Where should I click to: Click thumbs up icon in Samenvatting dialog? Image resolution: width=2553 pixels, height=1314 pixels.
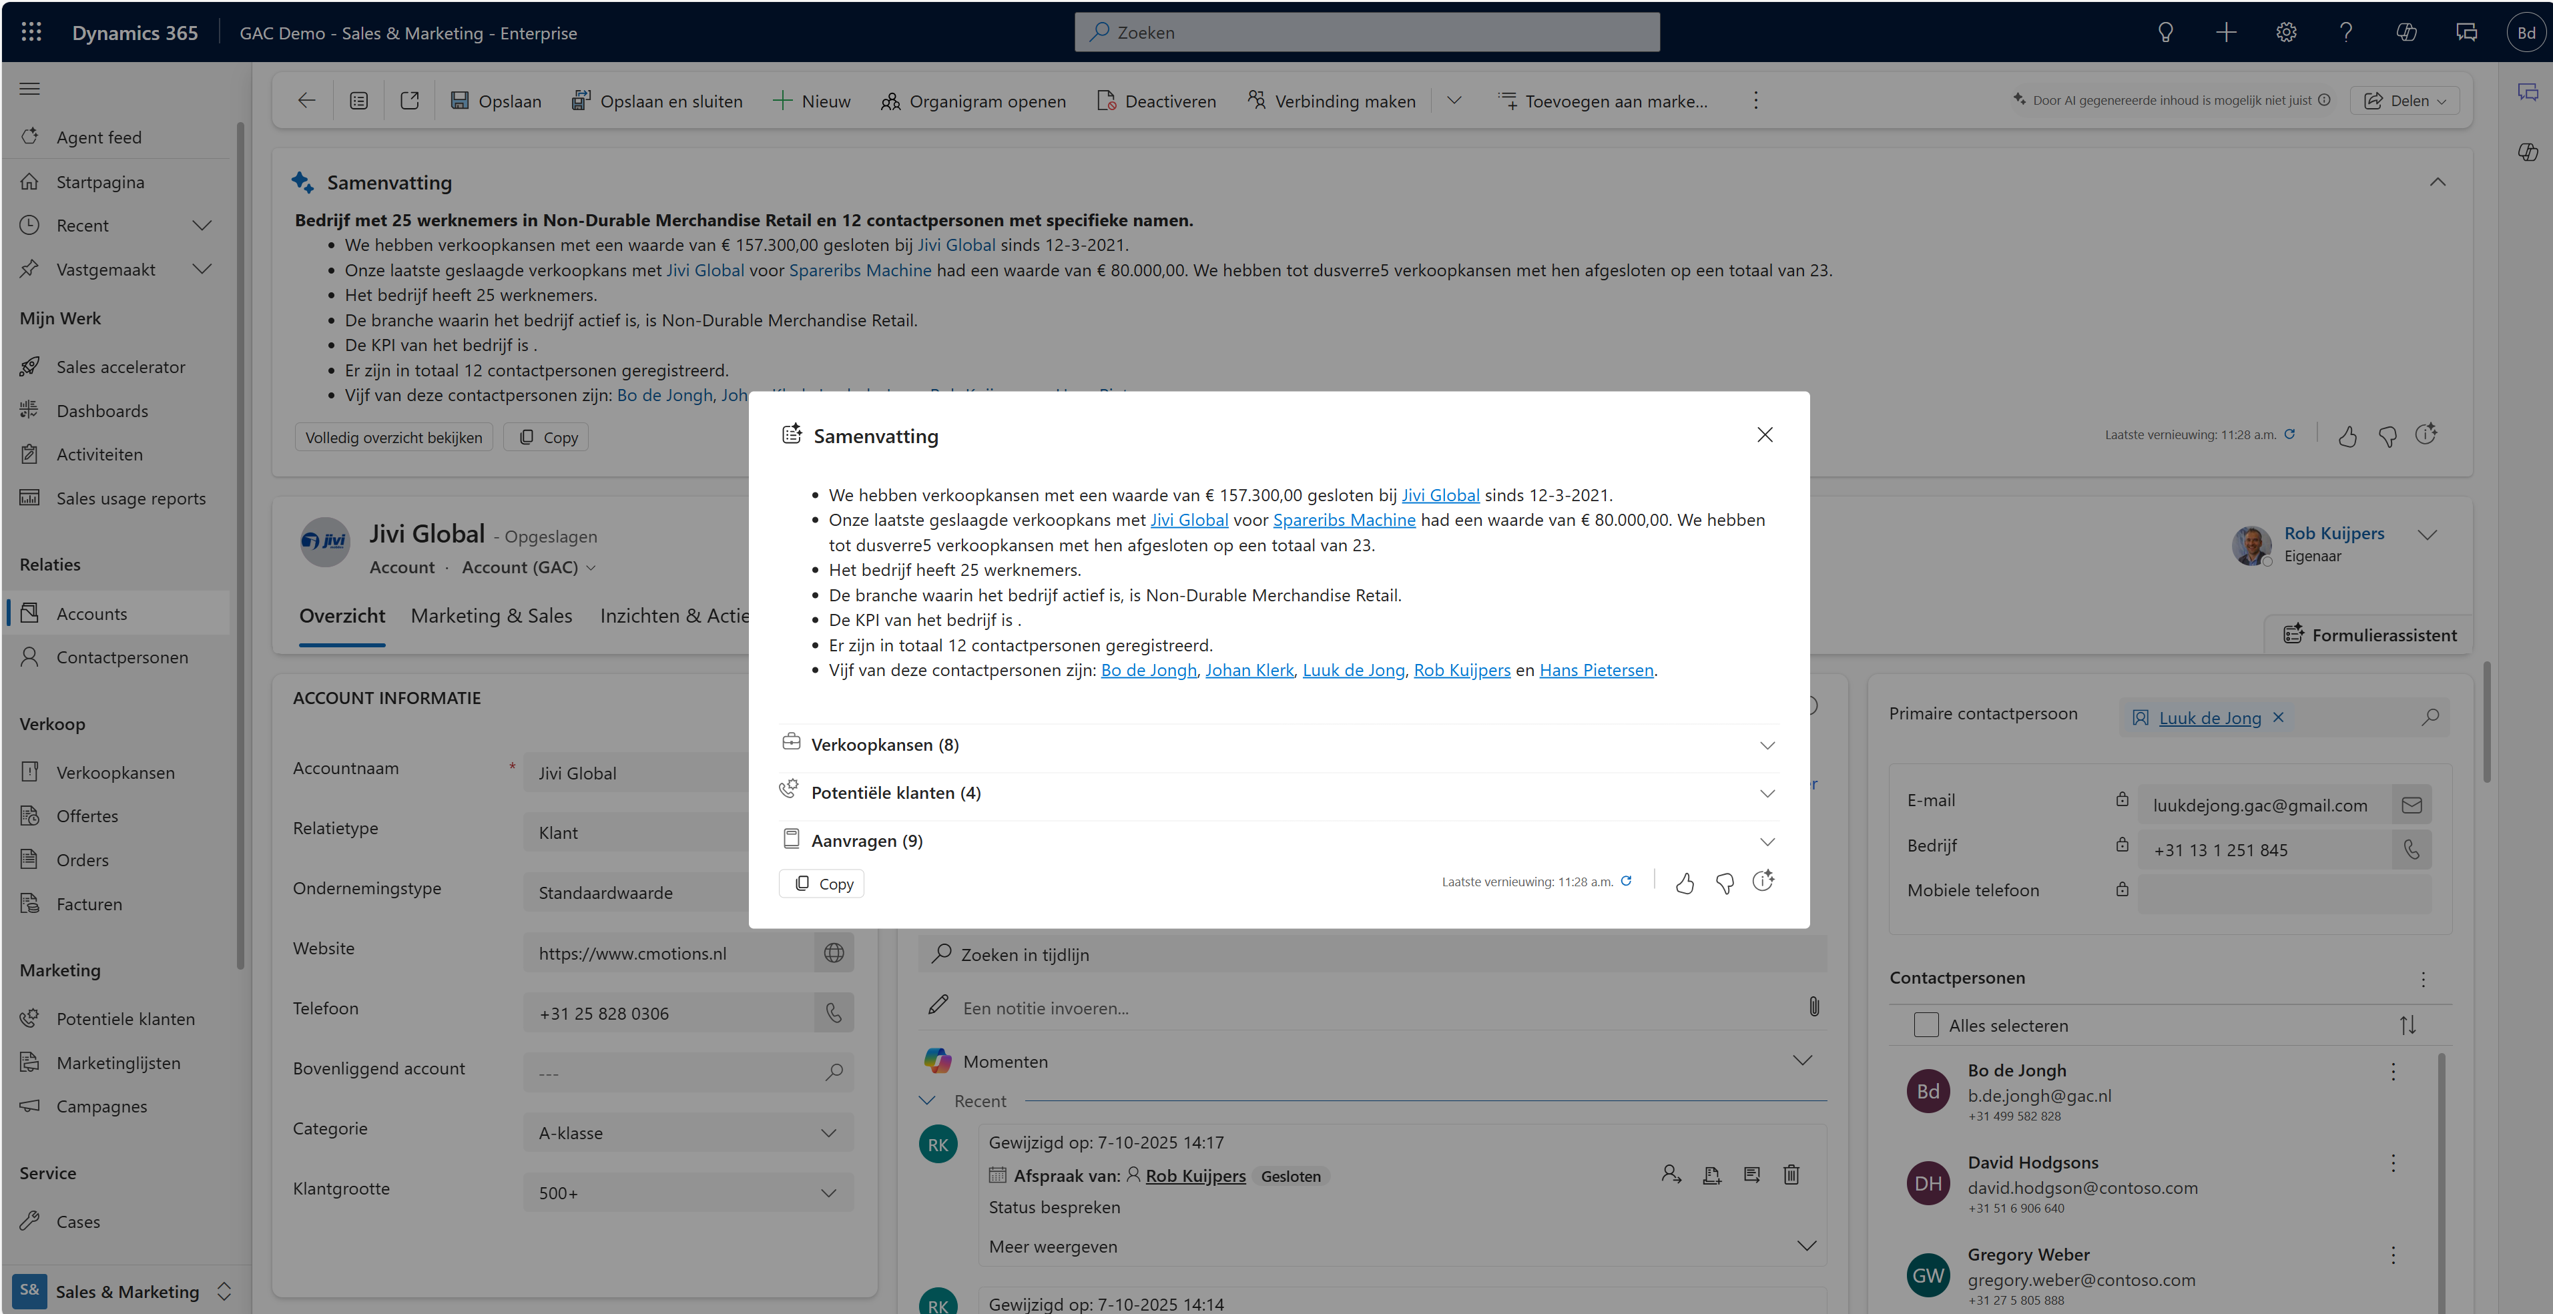tap(1684, 883)
